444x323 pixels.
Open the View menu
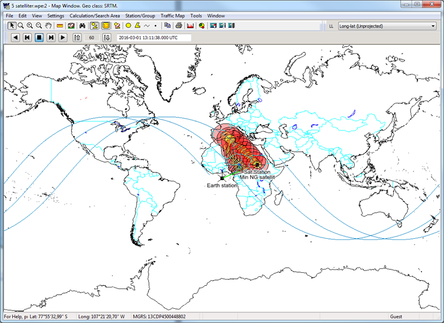click(37, 16)
